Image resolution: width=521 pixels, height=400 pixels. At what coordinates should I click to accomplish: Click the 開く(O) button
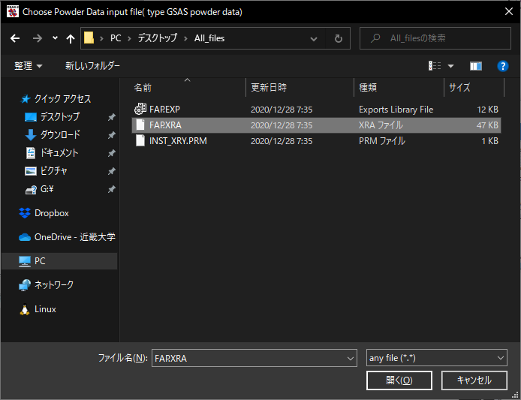point(399,380)
